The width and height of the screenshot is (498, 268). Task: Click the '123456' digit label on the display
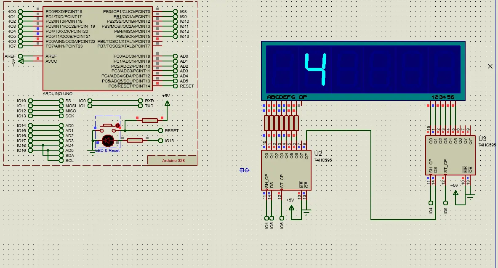[x=443, y=97]
